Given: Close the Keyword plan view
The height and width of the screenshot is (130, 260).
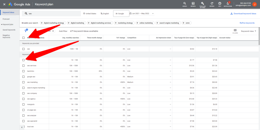Looking at the screenshot, I should 4,4.
